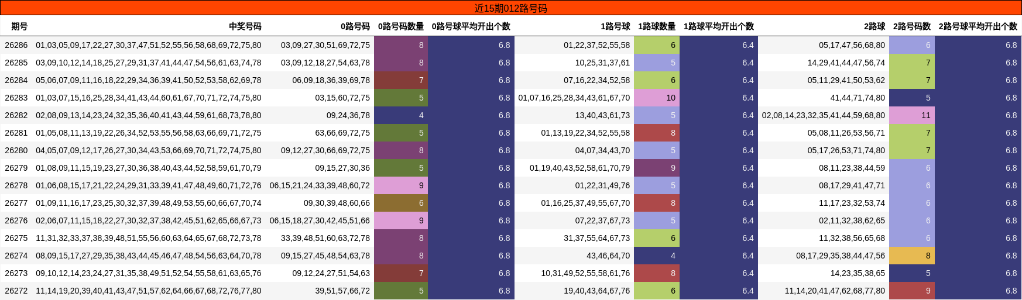Click the red 2路 count 9 cell in row 26272
This screenshot has height=300, width=1022.
(912, 291)
